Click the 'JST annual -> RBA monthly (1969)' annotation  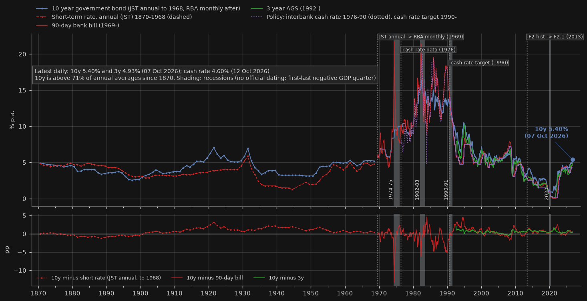tap(421, 37)
